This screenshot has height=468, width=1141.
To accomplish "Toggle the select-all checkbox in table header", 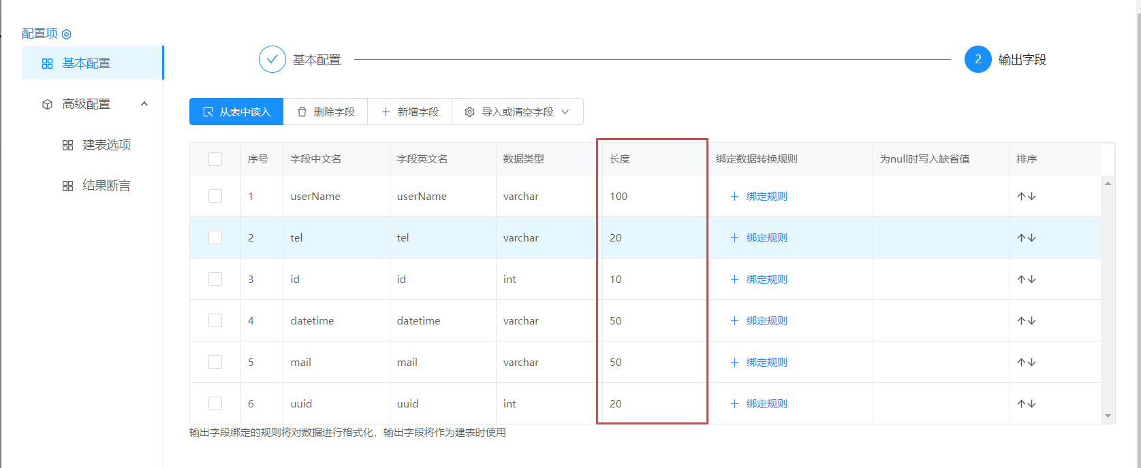I will 215,159.
